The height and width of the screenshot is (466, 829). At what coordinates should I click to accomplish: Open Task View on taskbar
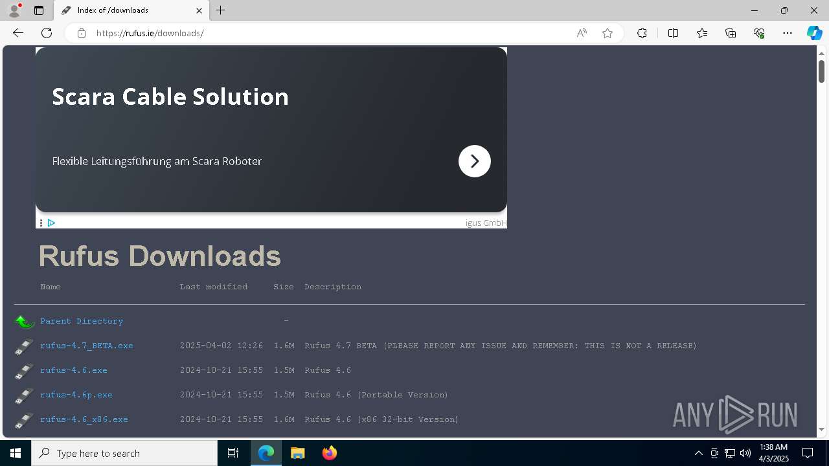233,453
